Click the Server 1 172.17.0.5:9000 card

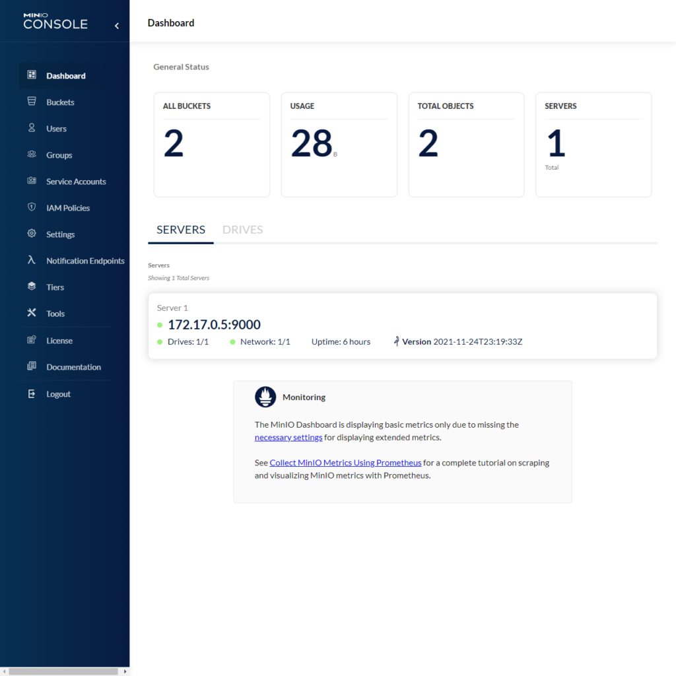402,326
